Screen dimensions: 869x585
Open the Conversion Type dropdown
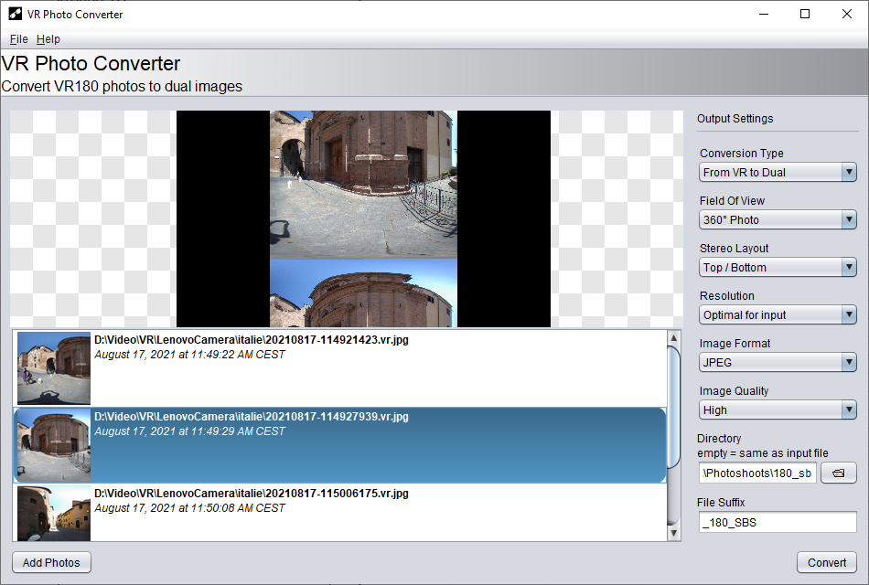(x=778, y=172)
